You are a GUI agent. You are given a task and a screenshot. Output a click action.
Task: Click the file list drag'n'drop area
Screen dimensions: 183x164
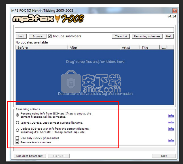click(95, 77)
